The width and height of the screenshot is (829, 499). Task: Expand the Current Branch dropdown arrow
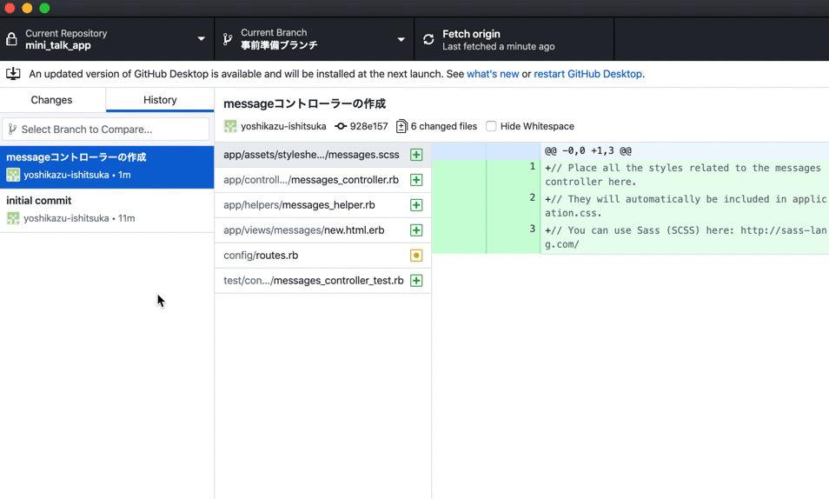(x=401, y=39)
